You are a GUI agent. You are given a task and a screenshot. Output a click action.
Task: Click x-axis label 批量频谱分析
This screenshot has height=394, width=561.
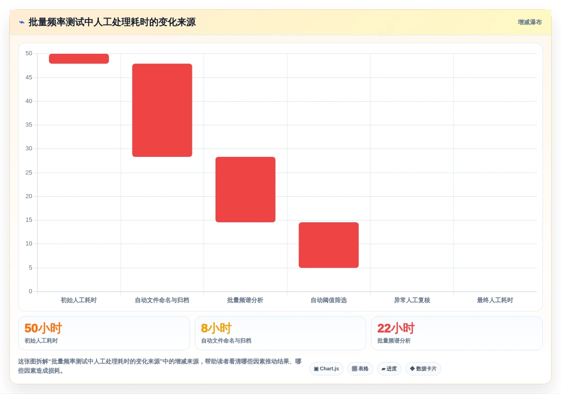click(x=245, y=300)
